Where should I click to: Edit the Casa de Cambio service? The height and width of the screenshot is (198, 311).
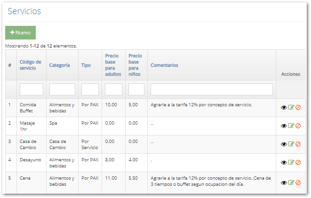coord(291,144)
